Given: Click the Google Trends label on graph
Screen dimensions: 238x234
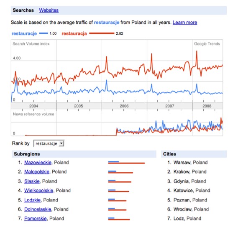Looking at the screenshot, I should (207, 44).
